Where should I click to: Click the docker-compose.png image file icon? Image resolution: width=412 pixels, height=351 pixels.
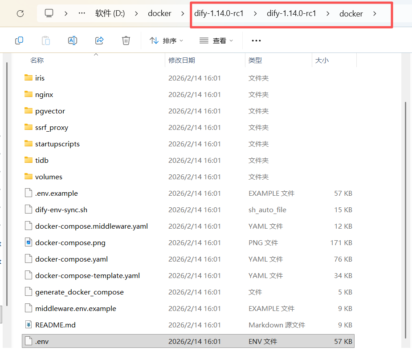pyautogui.click(x=29, y=242)
